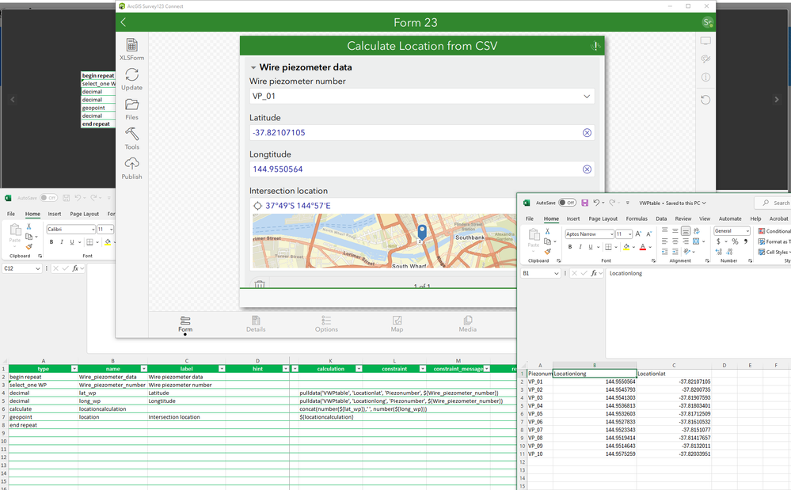Viewport: 791px width, 490px height.
Task: Switch to the Details tab
Action: 256,324
